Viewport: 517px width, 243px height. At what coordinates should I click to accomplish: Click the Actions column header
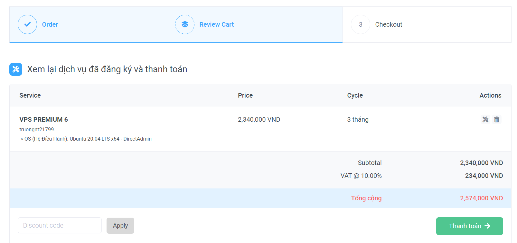click(490, 95)
